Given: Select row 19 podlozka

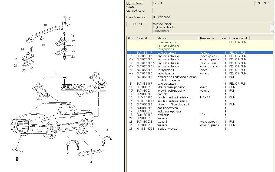Looking at the screenshot, I should point(200,115).
